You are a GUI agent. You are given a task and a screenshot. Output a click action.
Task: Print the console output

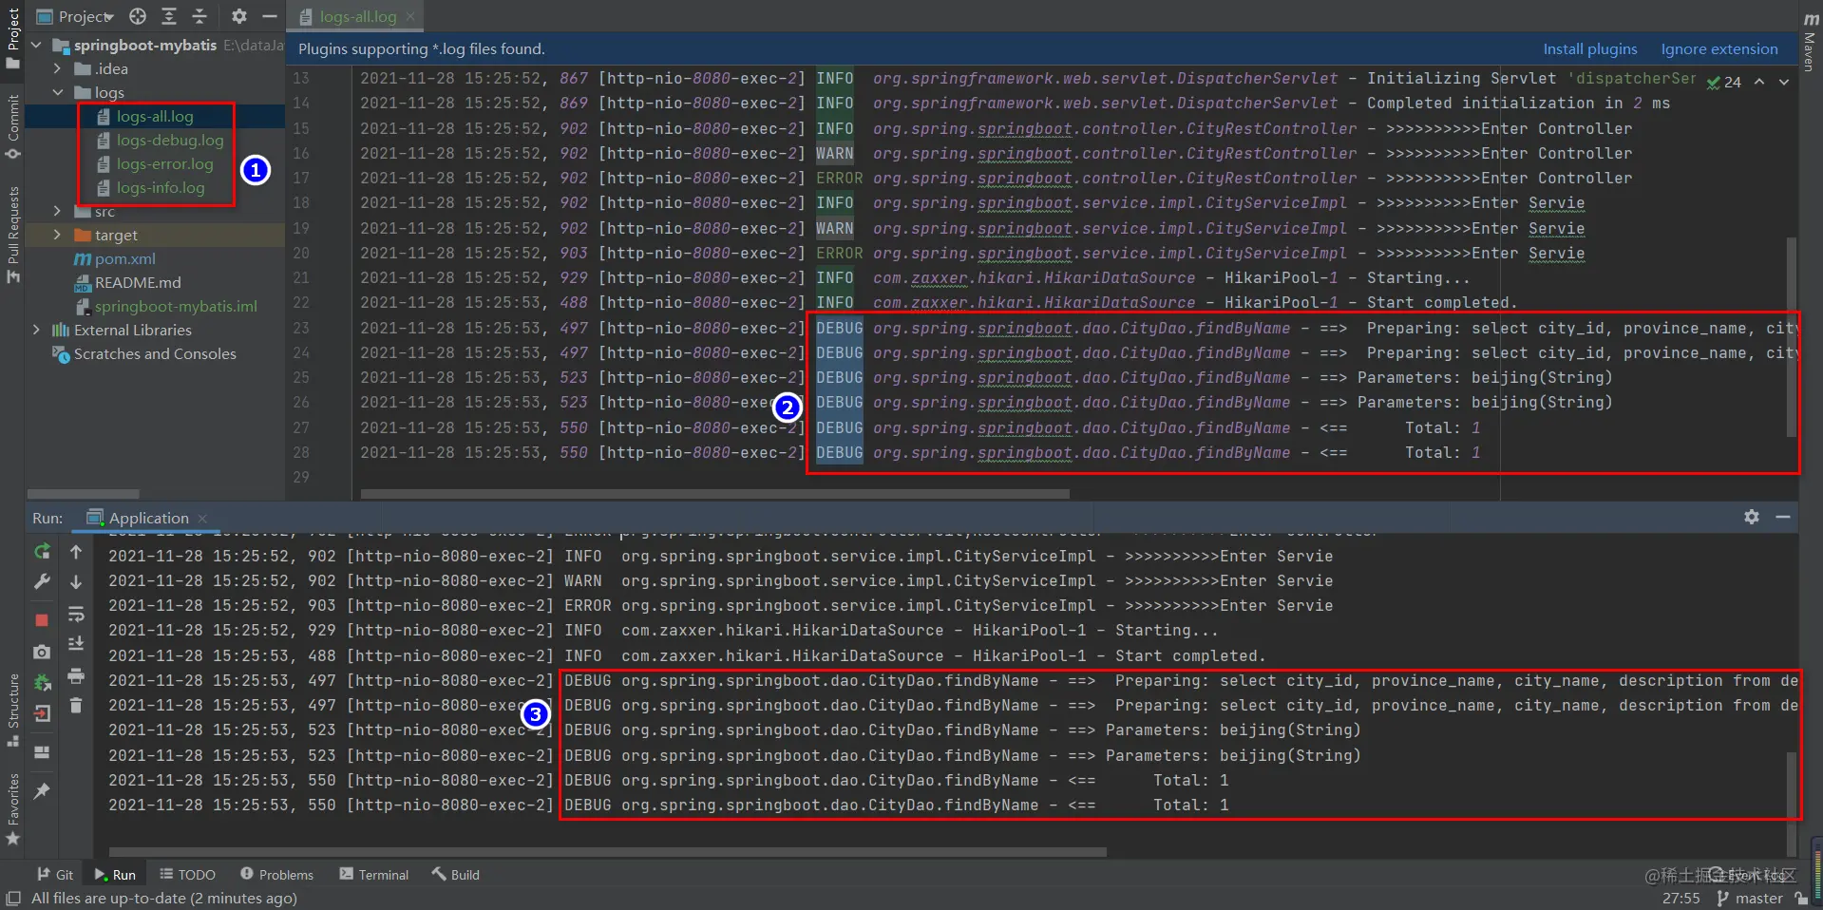click(76, 675)
